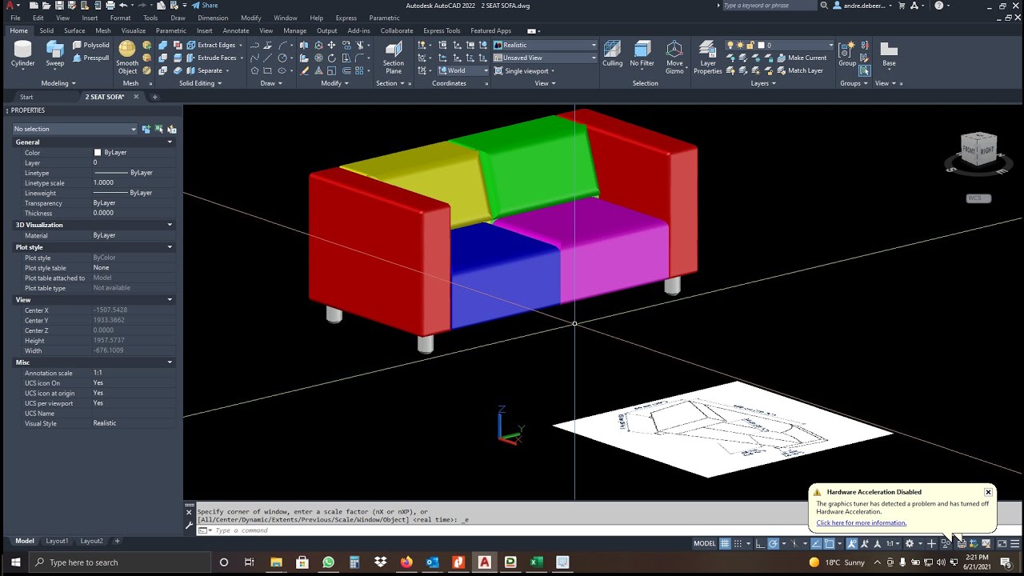Image resolution: width=1024 pixels, height=576 pixels.
Task: Toggle 2D object snap in status bar
Action: pos(830,543)
